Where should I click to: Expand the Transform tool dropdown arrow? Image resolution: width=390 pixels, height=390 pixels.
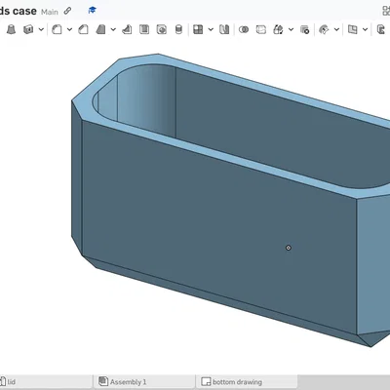tap(291, 29)
